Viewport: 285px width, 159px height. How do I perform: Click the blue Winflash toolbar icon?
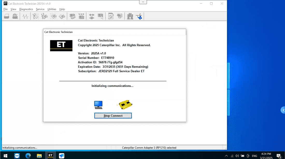click(139, 17)
